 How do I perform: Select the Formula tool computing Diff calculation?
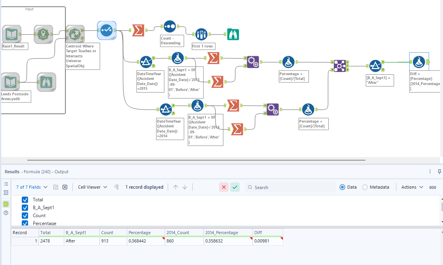[419, 62]
